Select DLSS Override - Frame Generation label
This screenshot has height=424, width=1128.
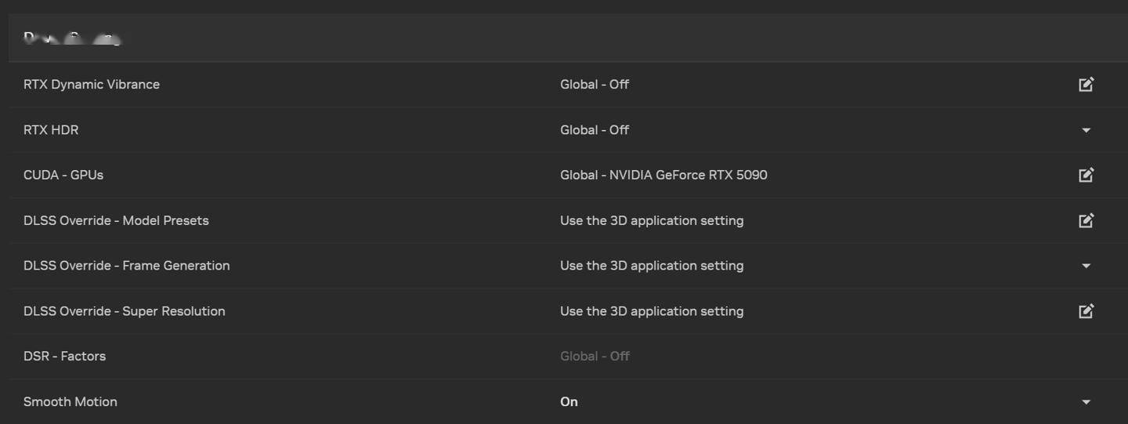click(x=127, y=266)
